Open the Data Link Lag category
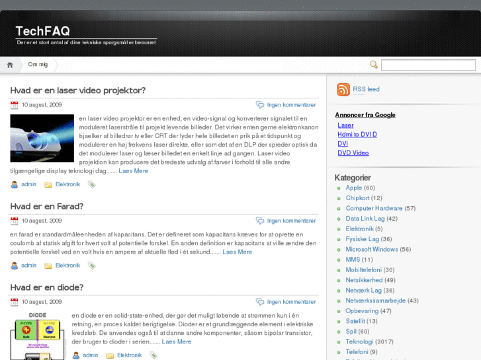This screenshot has height=360, width=481. click(x=365, y=219)
